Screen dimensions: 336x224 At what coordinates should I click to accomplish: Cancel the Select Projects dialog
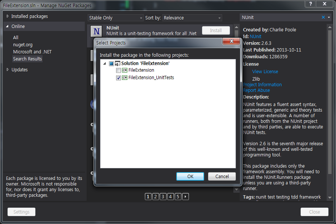point(222,176)
